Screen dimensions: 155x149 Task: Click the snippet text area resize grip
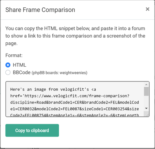147,114
